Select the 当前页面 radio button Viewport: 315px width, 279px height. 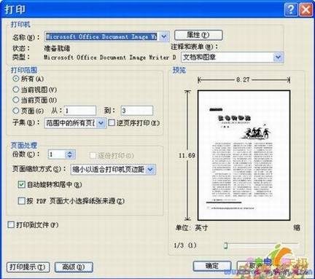(x=16, y=100)
